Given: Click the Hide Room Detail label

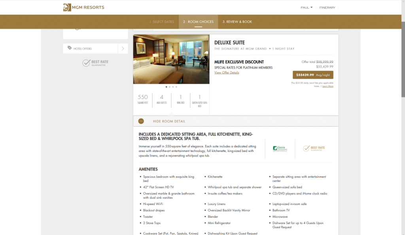Looking at the screenshot, I should click(x=169, y=121).
